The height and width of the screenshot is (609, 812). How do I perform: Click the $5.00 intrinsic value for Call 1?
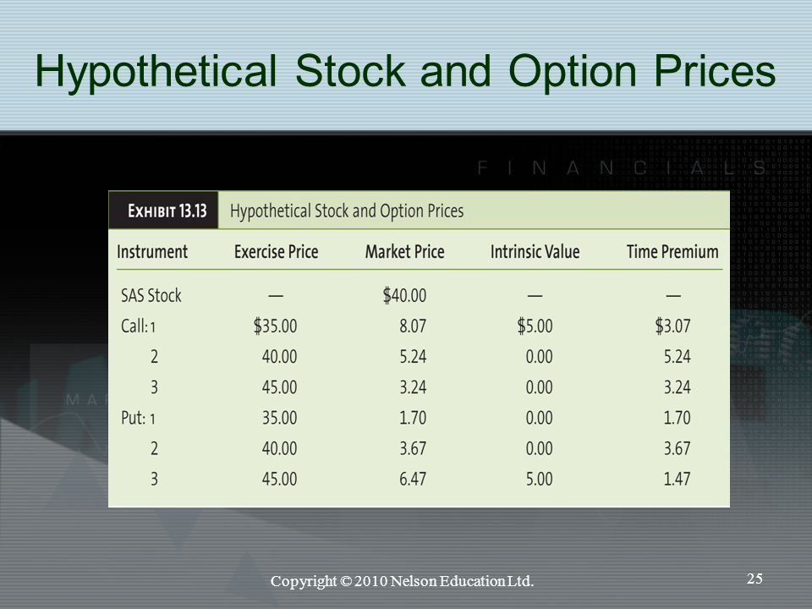click(535, 326)
